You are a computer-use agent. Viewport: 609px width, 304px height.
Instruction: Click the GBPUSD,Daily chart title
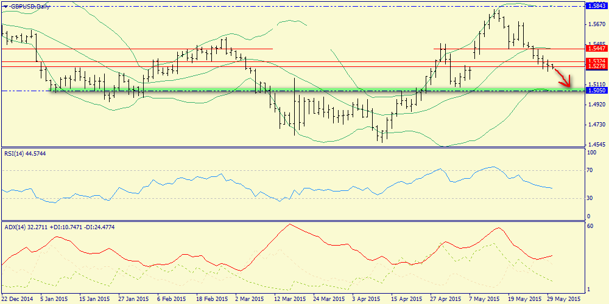(29, 7)
